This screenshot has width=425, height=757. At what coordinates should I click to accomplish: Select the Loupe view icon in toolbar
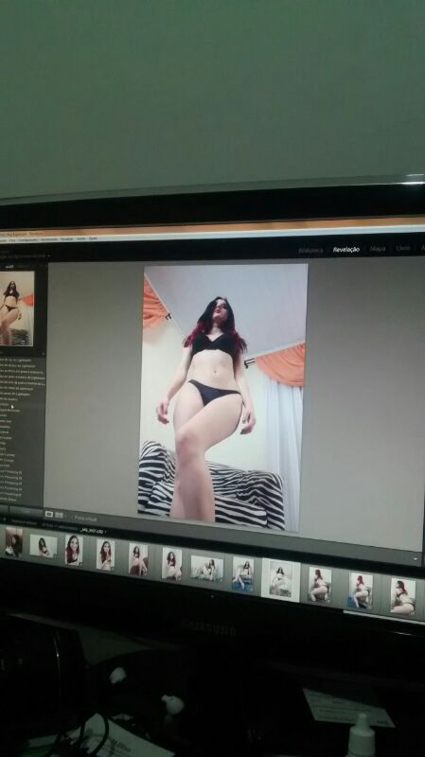pos(49,514)
